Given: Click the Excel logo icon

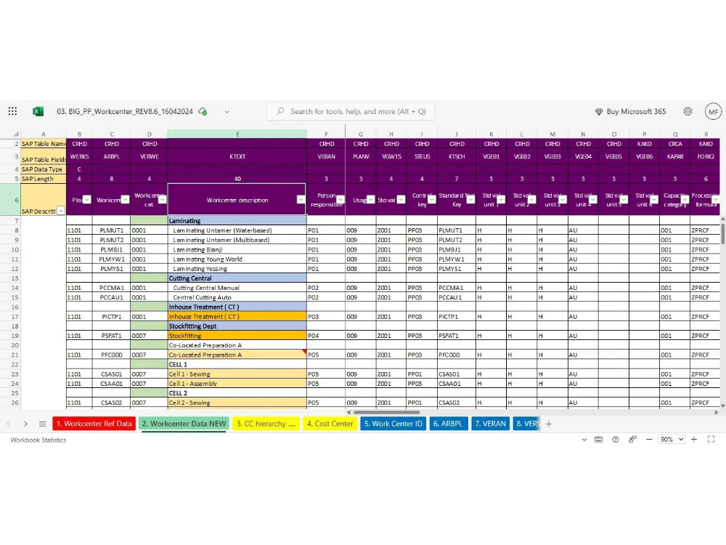Looking at the screenshot, I should click(38, 111).
